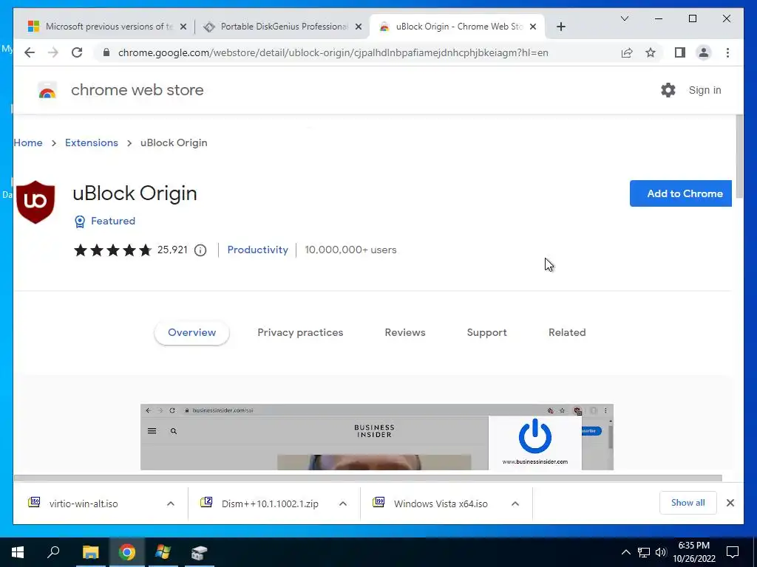Close the Portable DiskGenius tab
The width and height of the screenshot is (757, 567).
tap(359, 27)
